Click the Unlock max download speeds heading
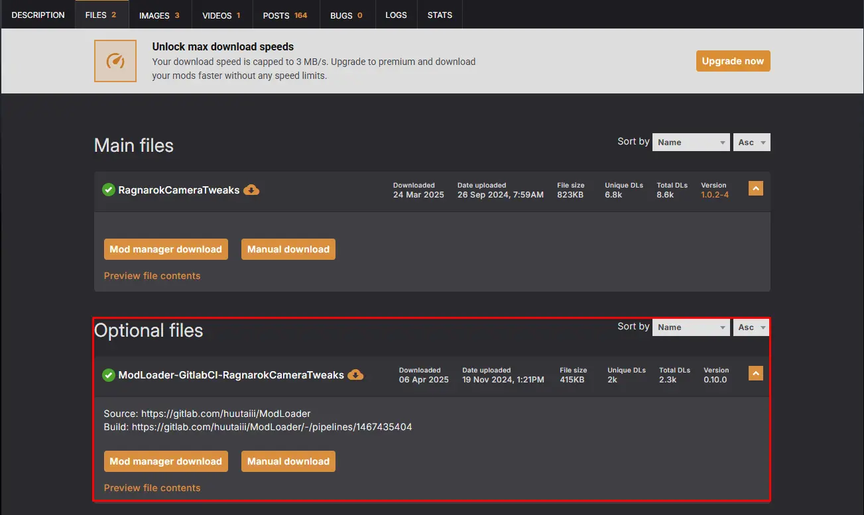The width and height of the screenshot is (864, 515). click(x=223, y=47)
